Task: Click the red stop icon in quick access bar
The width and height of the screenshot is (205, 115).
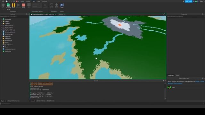Action: [x=17, y=1]
